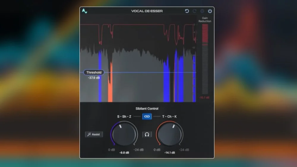
Task: Click the -10.7 dB gain reduction readout
Action: [205, 98]
